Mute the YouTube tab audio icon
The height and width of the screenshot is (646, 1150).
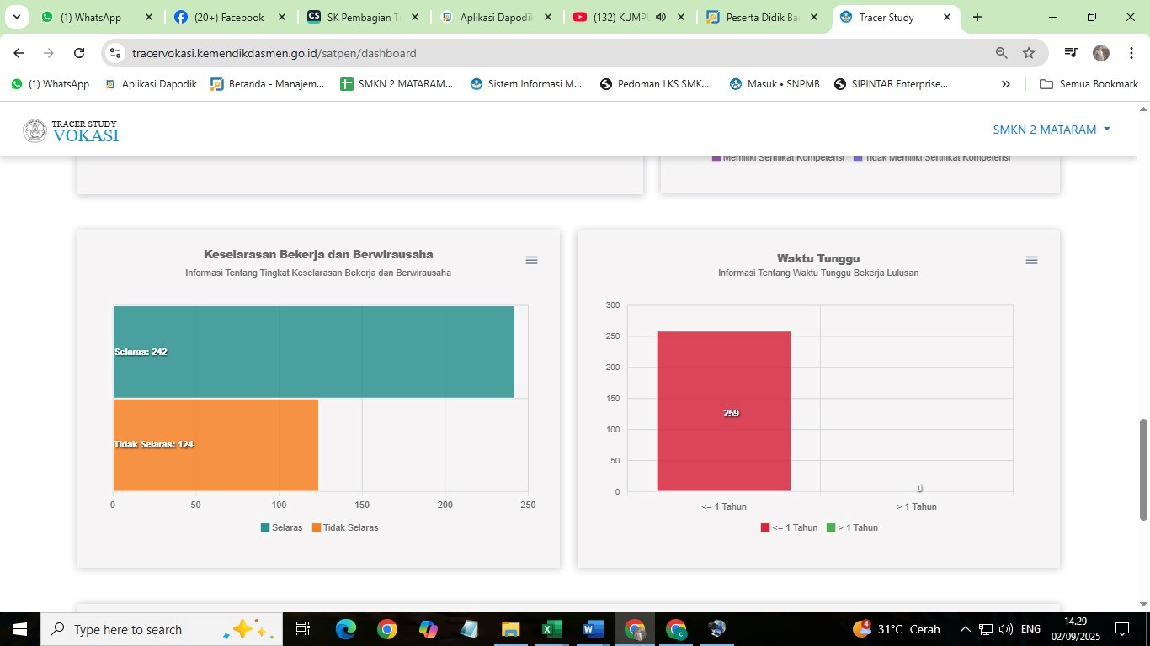pyautogui.click(x=661, y=17)
